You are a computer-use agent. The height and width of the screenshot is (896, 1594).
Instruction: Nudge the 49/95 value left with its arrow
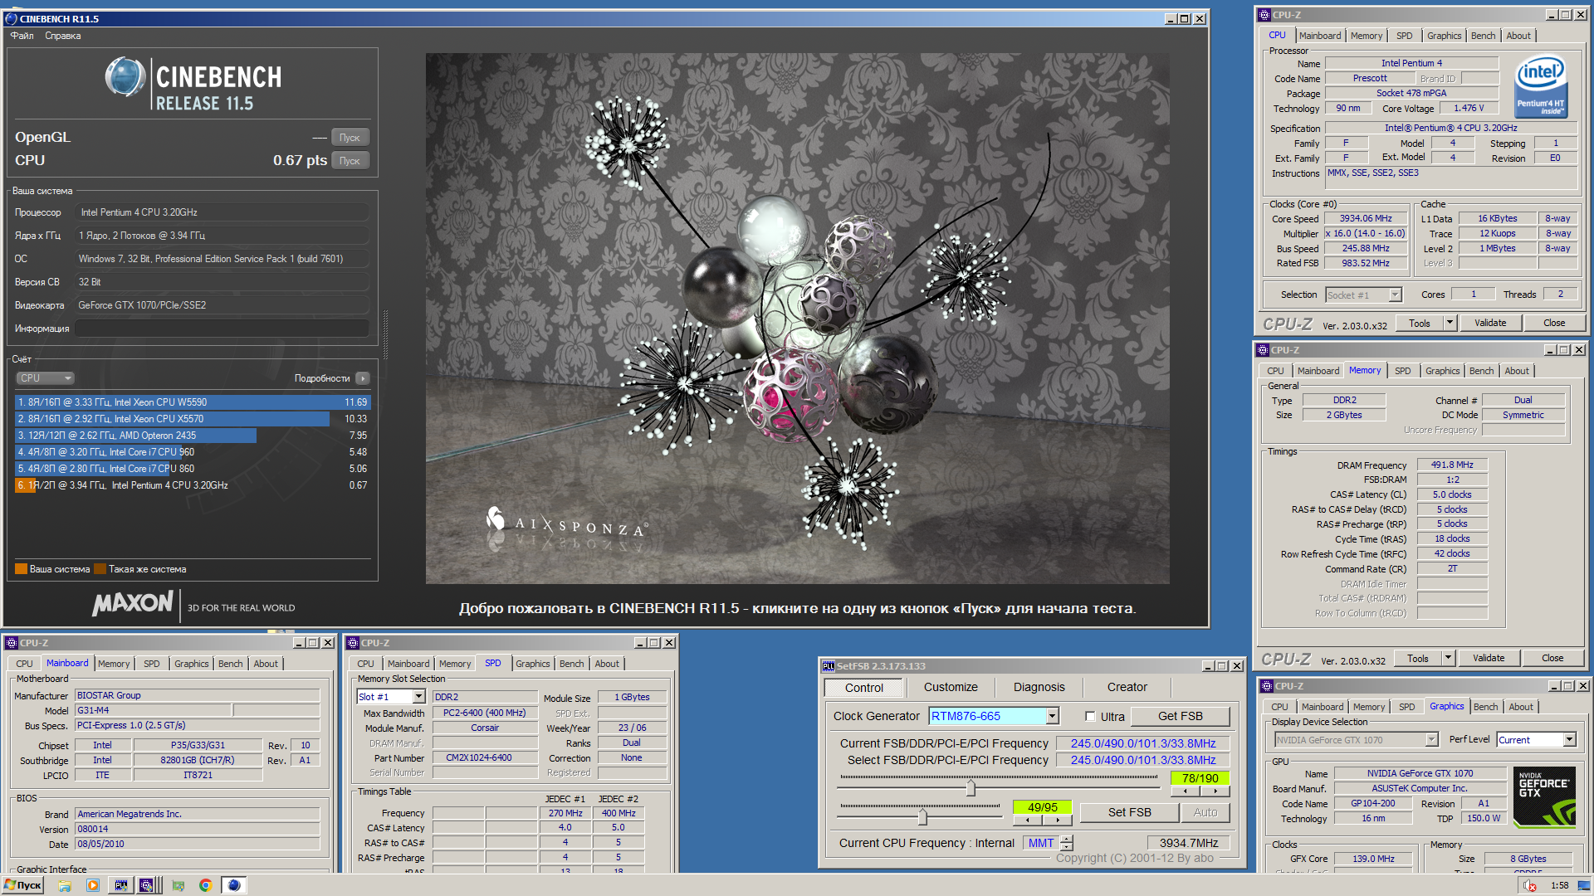click(x=1028, y=821)
